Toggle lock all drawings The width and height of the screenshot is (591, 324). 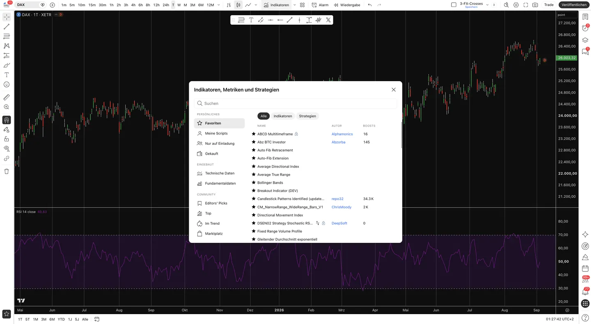(x=7, y=139)
